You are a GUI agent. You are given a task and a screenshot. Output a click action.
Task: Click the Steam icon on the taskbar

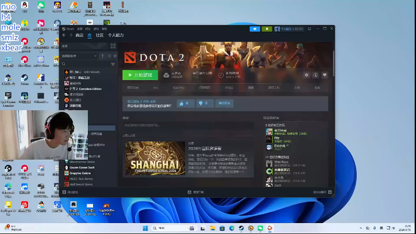[241, 228]
